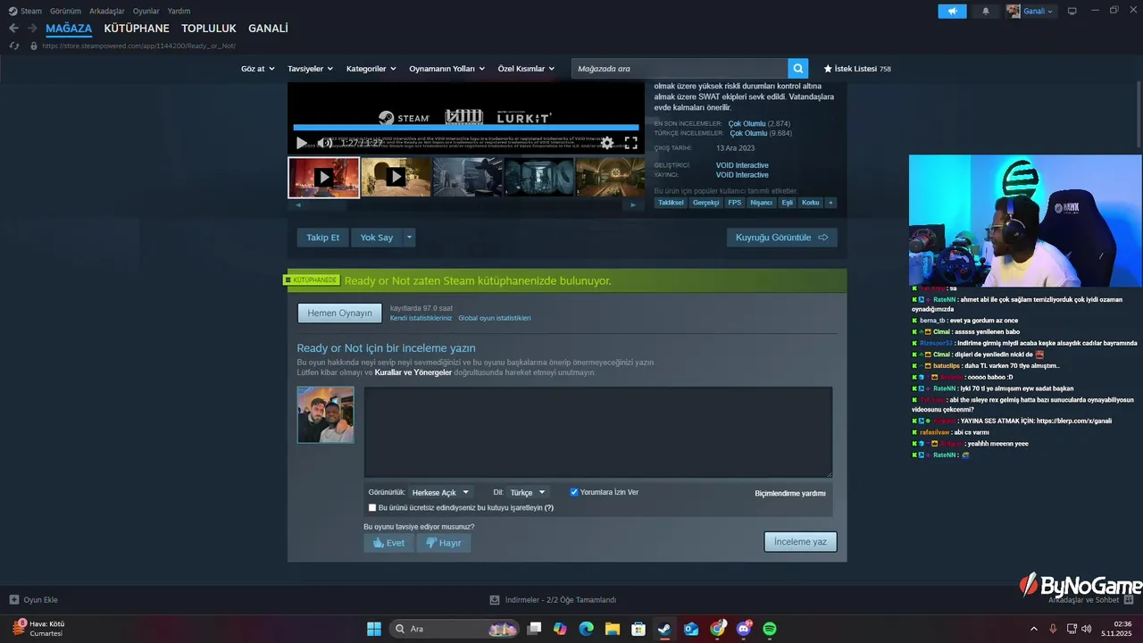Click the store search magnifier button
Viewport: 1143px width, 643px height.
(x=798, y=68)
